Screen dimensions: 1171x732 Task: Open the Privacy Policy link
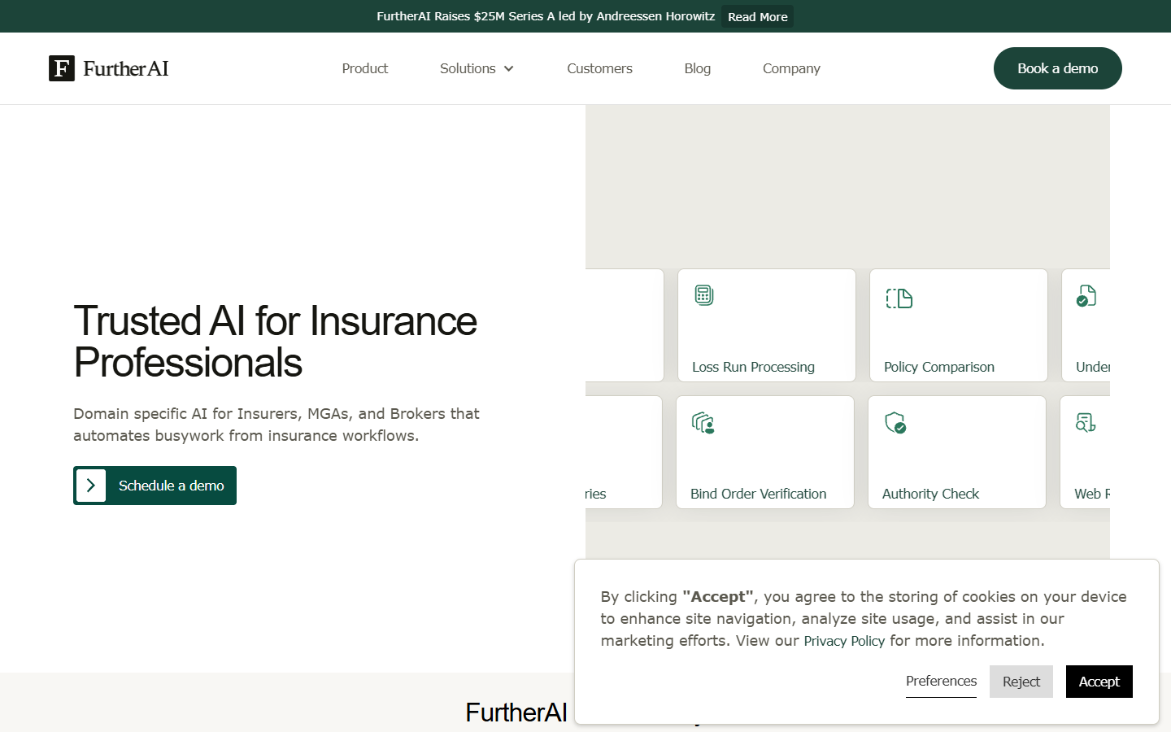click(844, 641)
